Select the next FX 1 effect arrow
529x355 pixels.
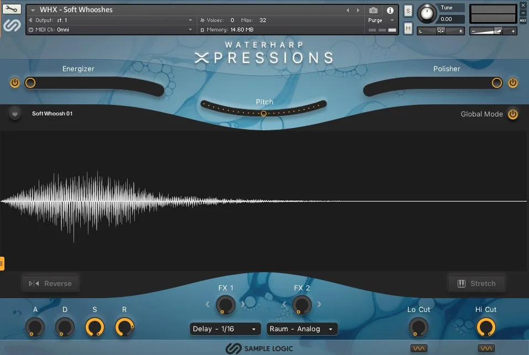click(x=243, y=304)
